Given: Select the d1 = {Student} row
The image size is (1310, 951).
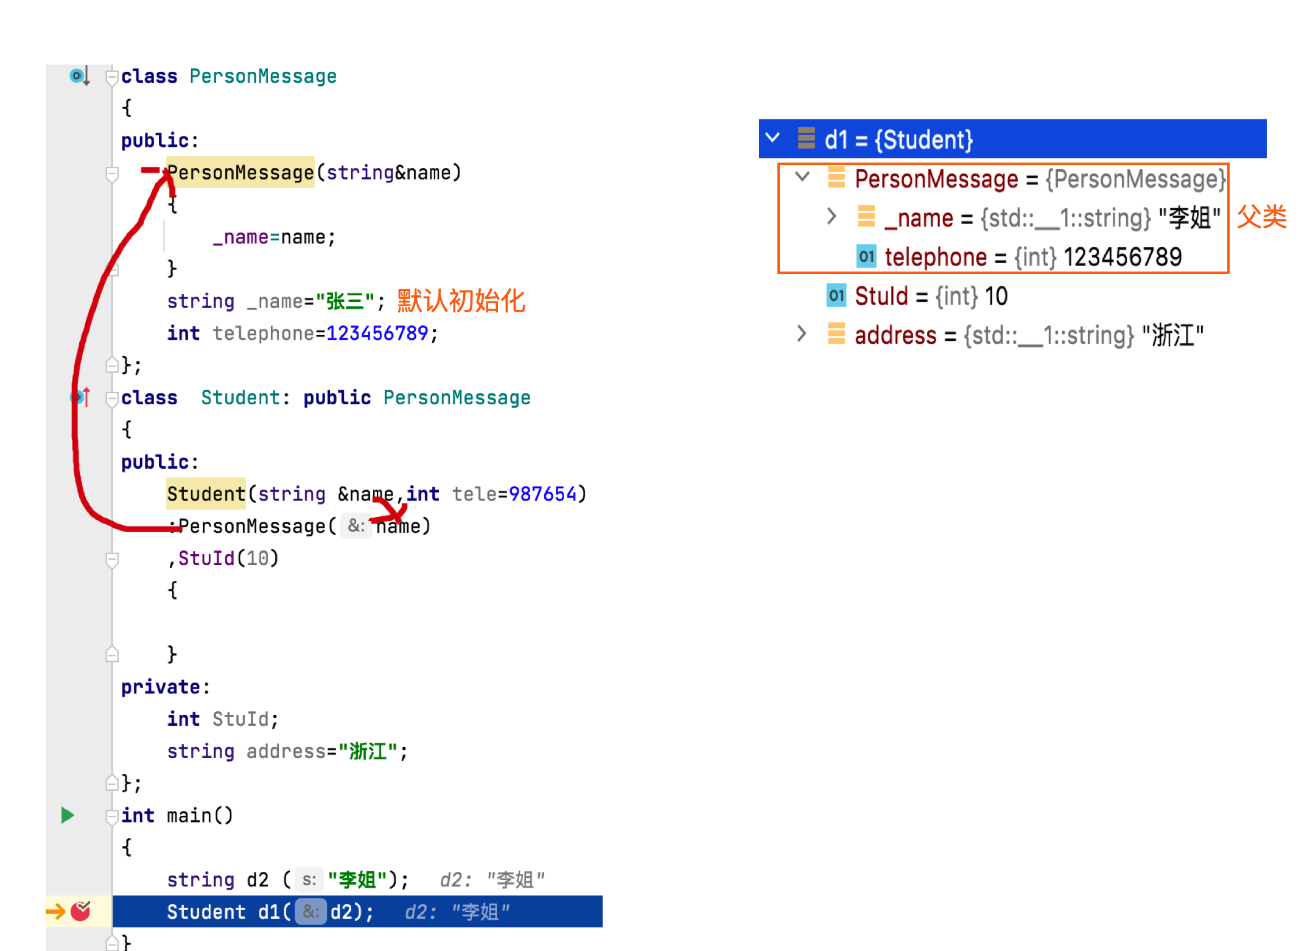Looking at the screenshot, I should tap(1012, 139).
